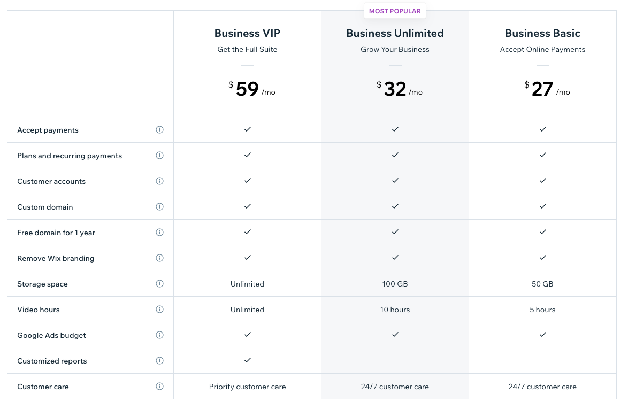Click Priority customer care cell
The image size is (628, 409).
tap(247, 387)
